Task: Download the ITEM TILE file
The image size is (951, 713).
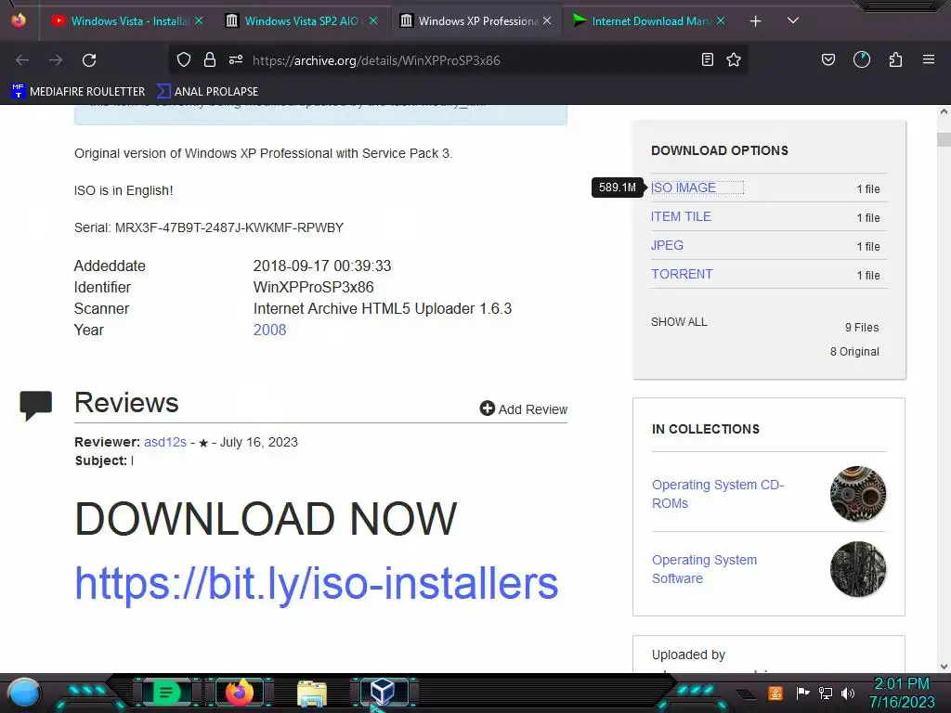Action: coord(681,216)
